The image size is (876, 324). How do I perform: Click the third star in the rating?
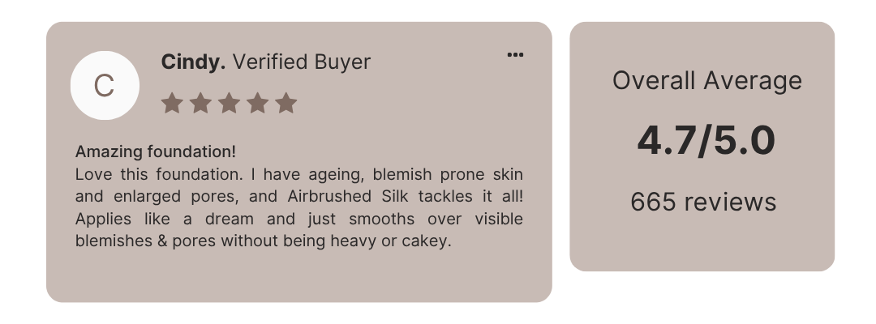229,103
